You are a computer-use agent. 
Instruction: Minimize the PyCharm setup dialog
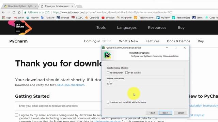(x=167, y=48)
